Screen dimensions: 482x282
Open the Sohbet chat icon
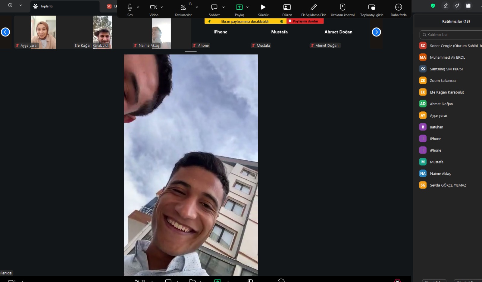(x=214, y=7)
